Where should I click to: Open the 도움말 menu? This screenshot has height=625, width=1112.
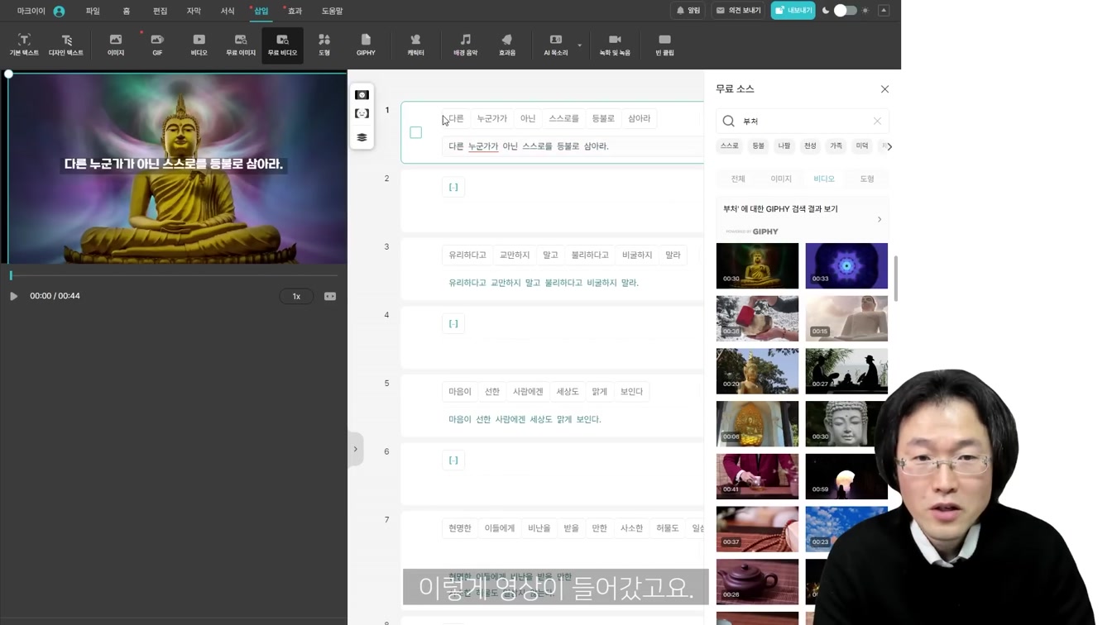pos(332,12)
